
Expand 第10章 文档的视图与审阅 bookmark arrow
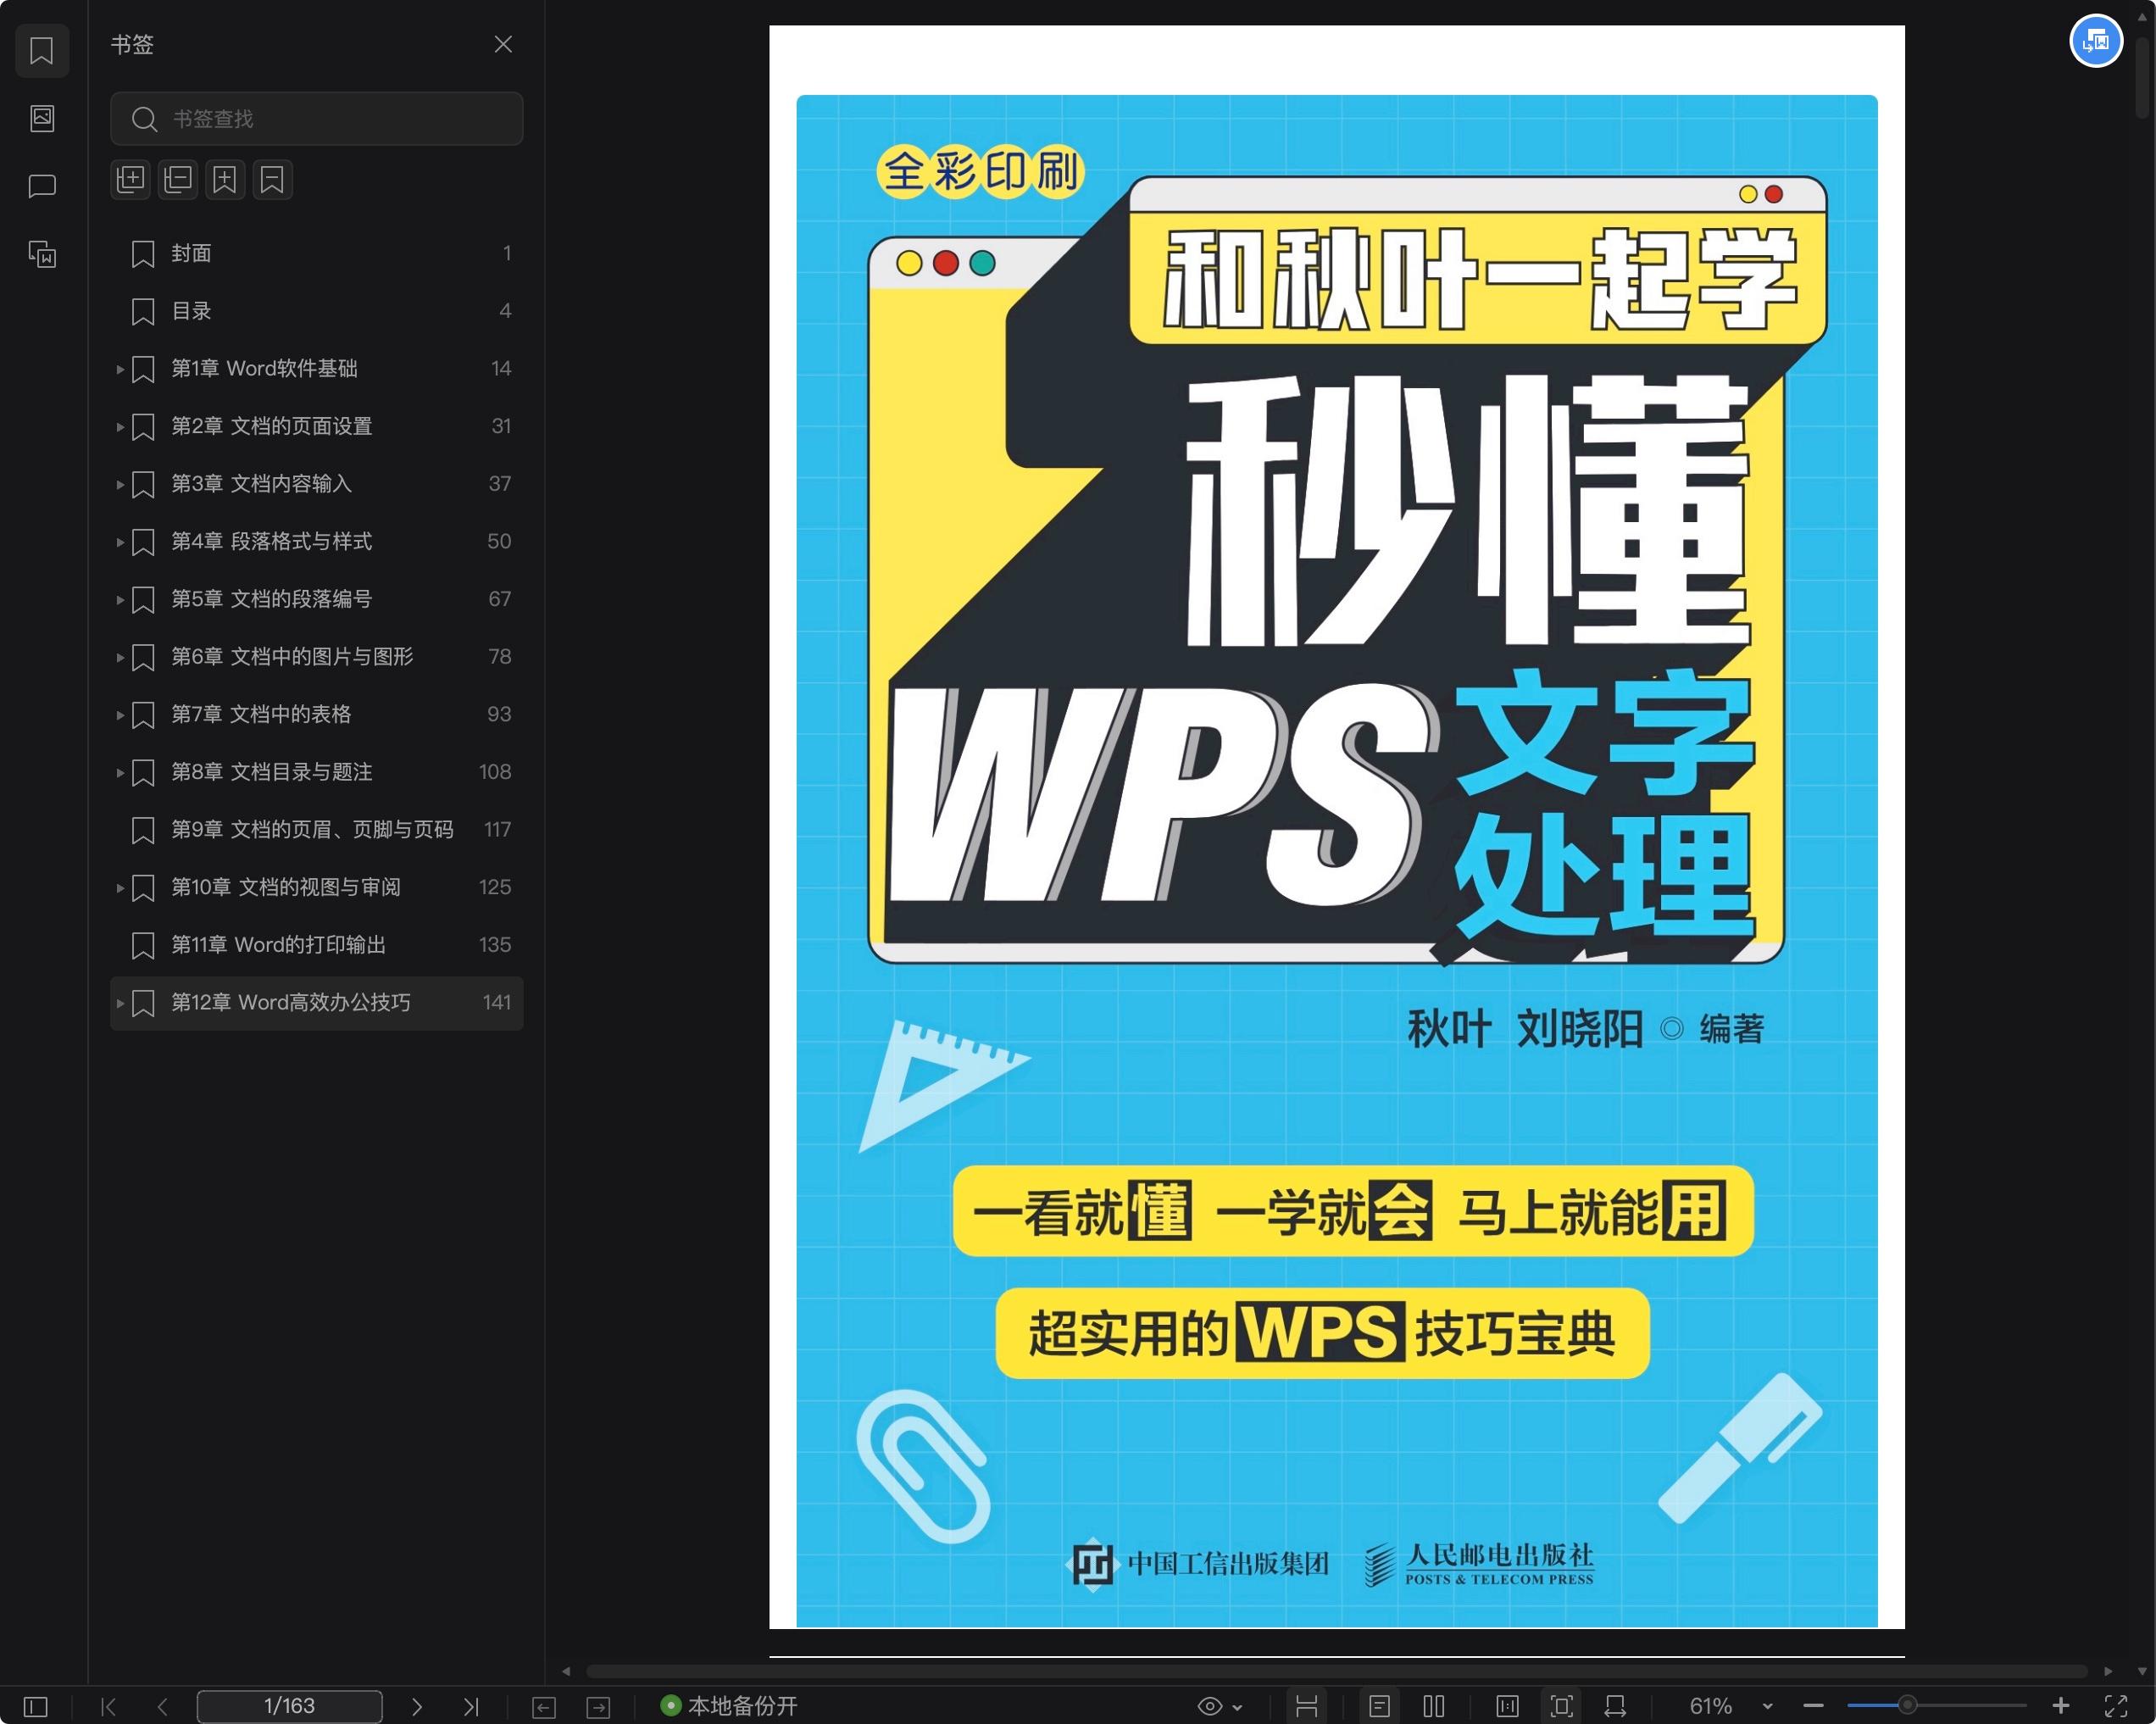click(120, 888)
